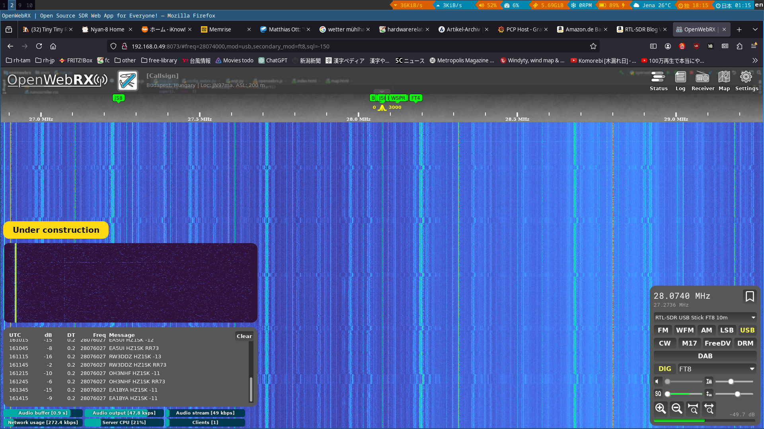This screenshot has height=429, width=764.
Task: Toggle the DIG digital mode button
Action: (665, 369)
